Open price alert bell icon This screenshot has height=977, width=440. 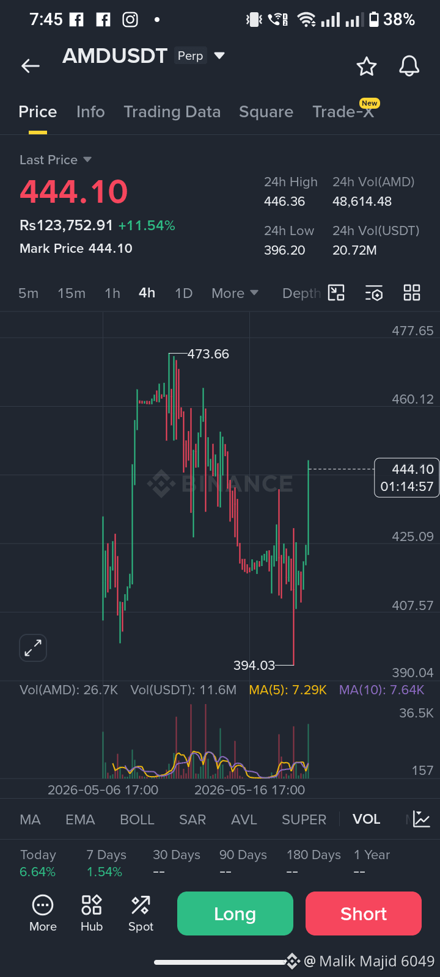point(409,66)
